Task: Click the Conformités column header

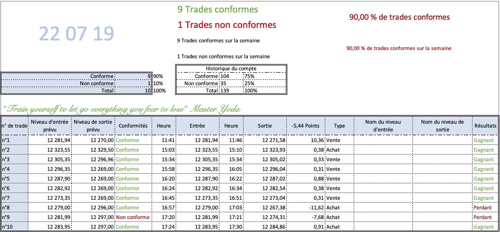Action: click(x=133, y=126)
